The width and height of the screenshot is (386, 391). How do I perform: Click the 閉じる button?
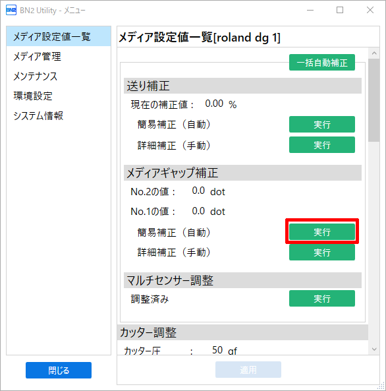coord(59,370)
